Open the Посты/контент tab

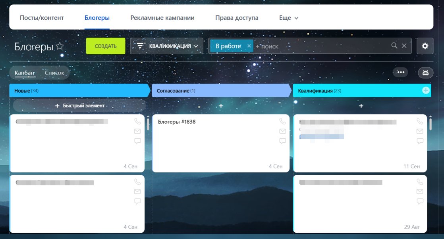(x=42, y=18)
